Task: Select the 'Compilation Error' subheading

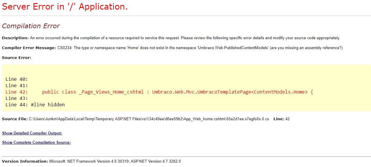Action: (x=31, y=26)
